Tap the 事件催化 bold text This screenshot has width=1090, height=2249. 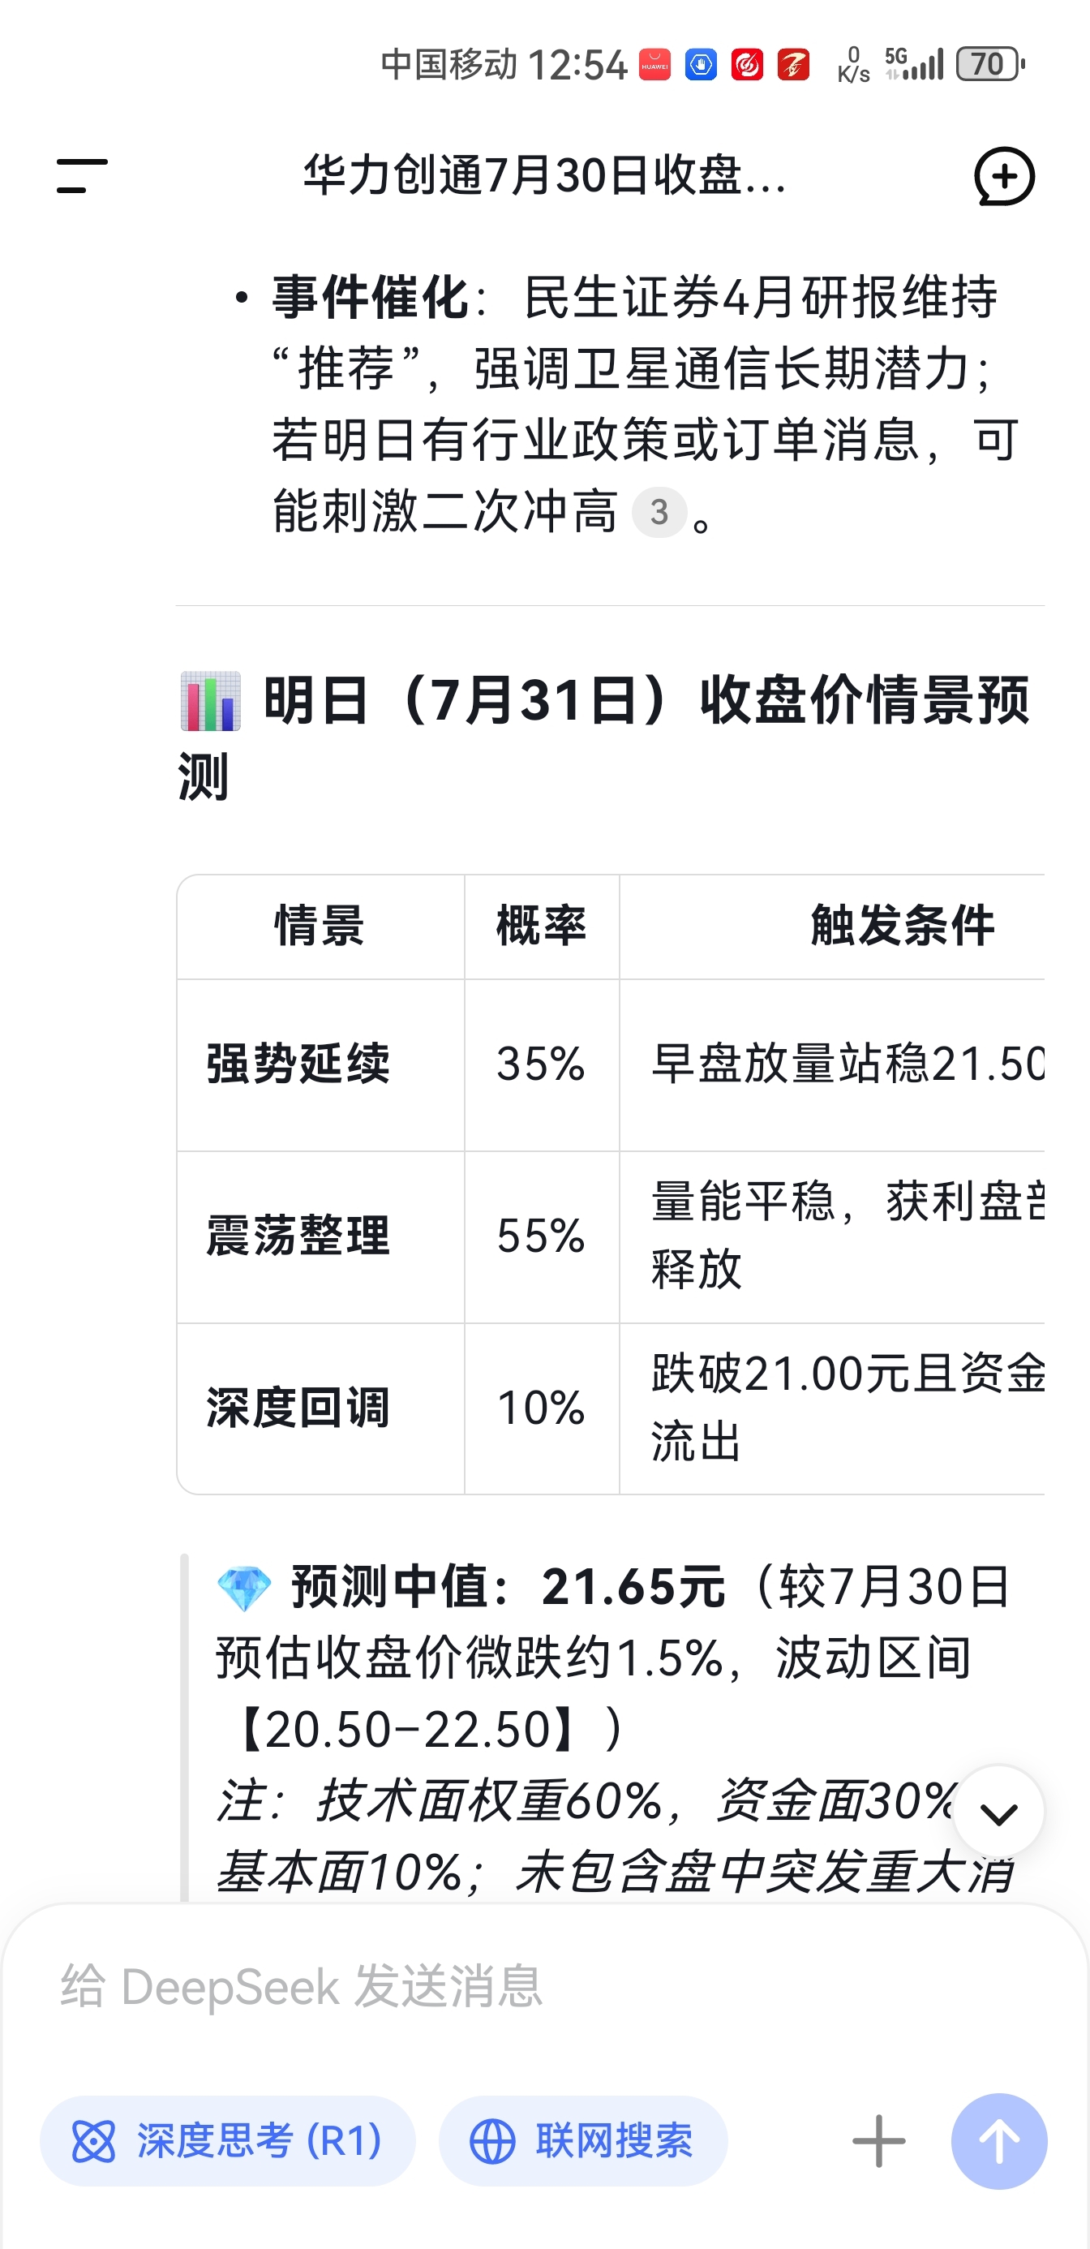[x=371, y=297]
